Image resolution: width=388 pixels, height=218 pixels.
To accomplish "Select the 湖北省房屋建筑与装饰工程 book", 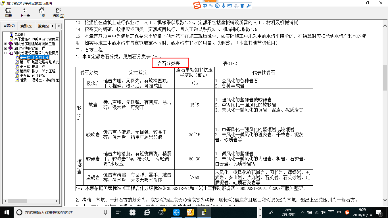I will point(35,44).
